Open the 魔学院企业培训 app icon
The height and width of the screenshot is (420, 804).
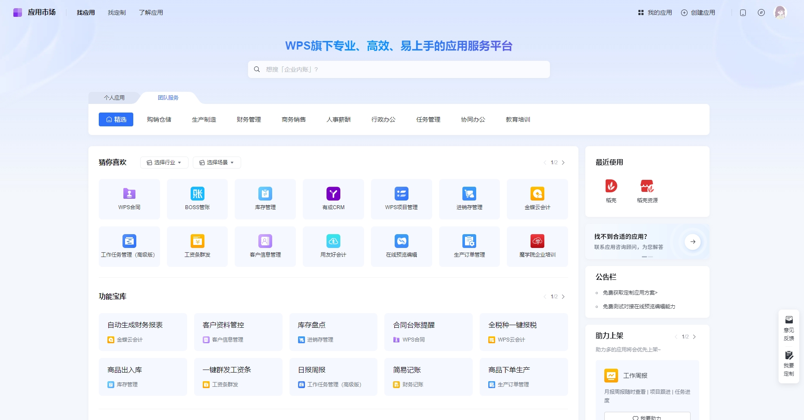(x=537, y=241)
